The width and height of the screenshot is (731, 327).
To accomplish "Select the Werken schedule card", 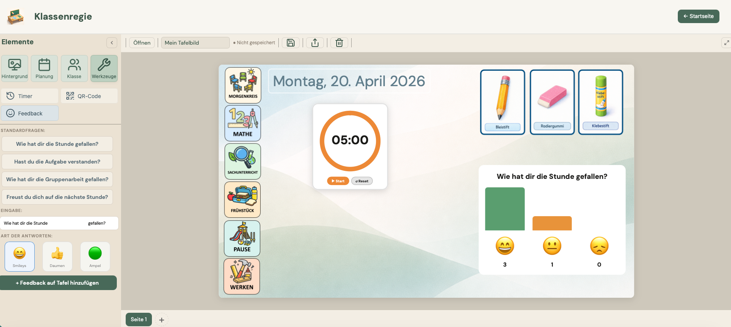I will pos(242,276).
